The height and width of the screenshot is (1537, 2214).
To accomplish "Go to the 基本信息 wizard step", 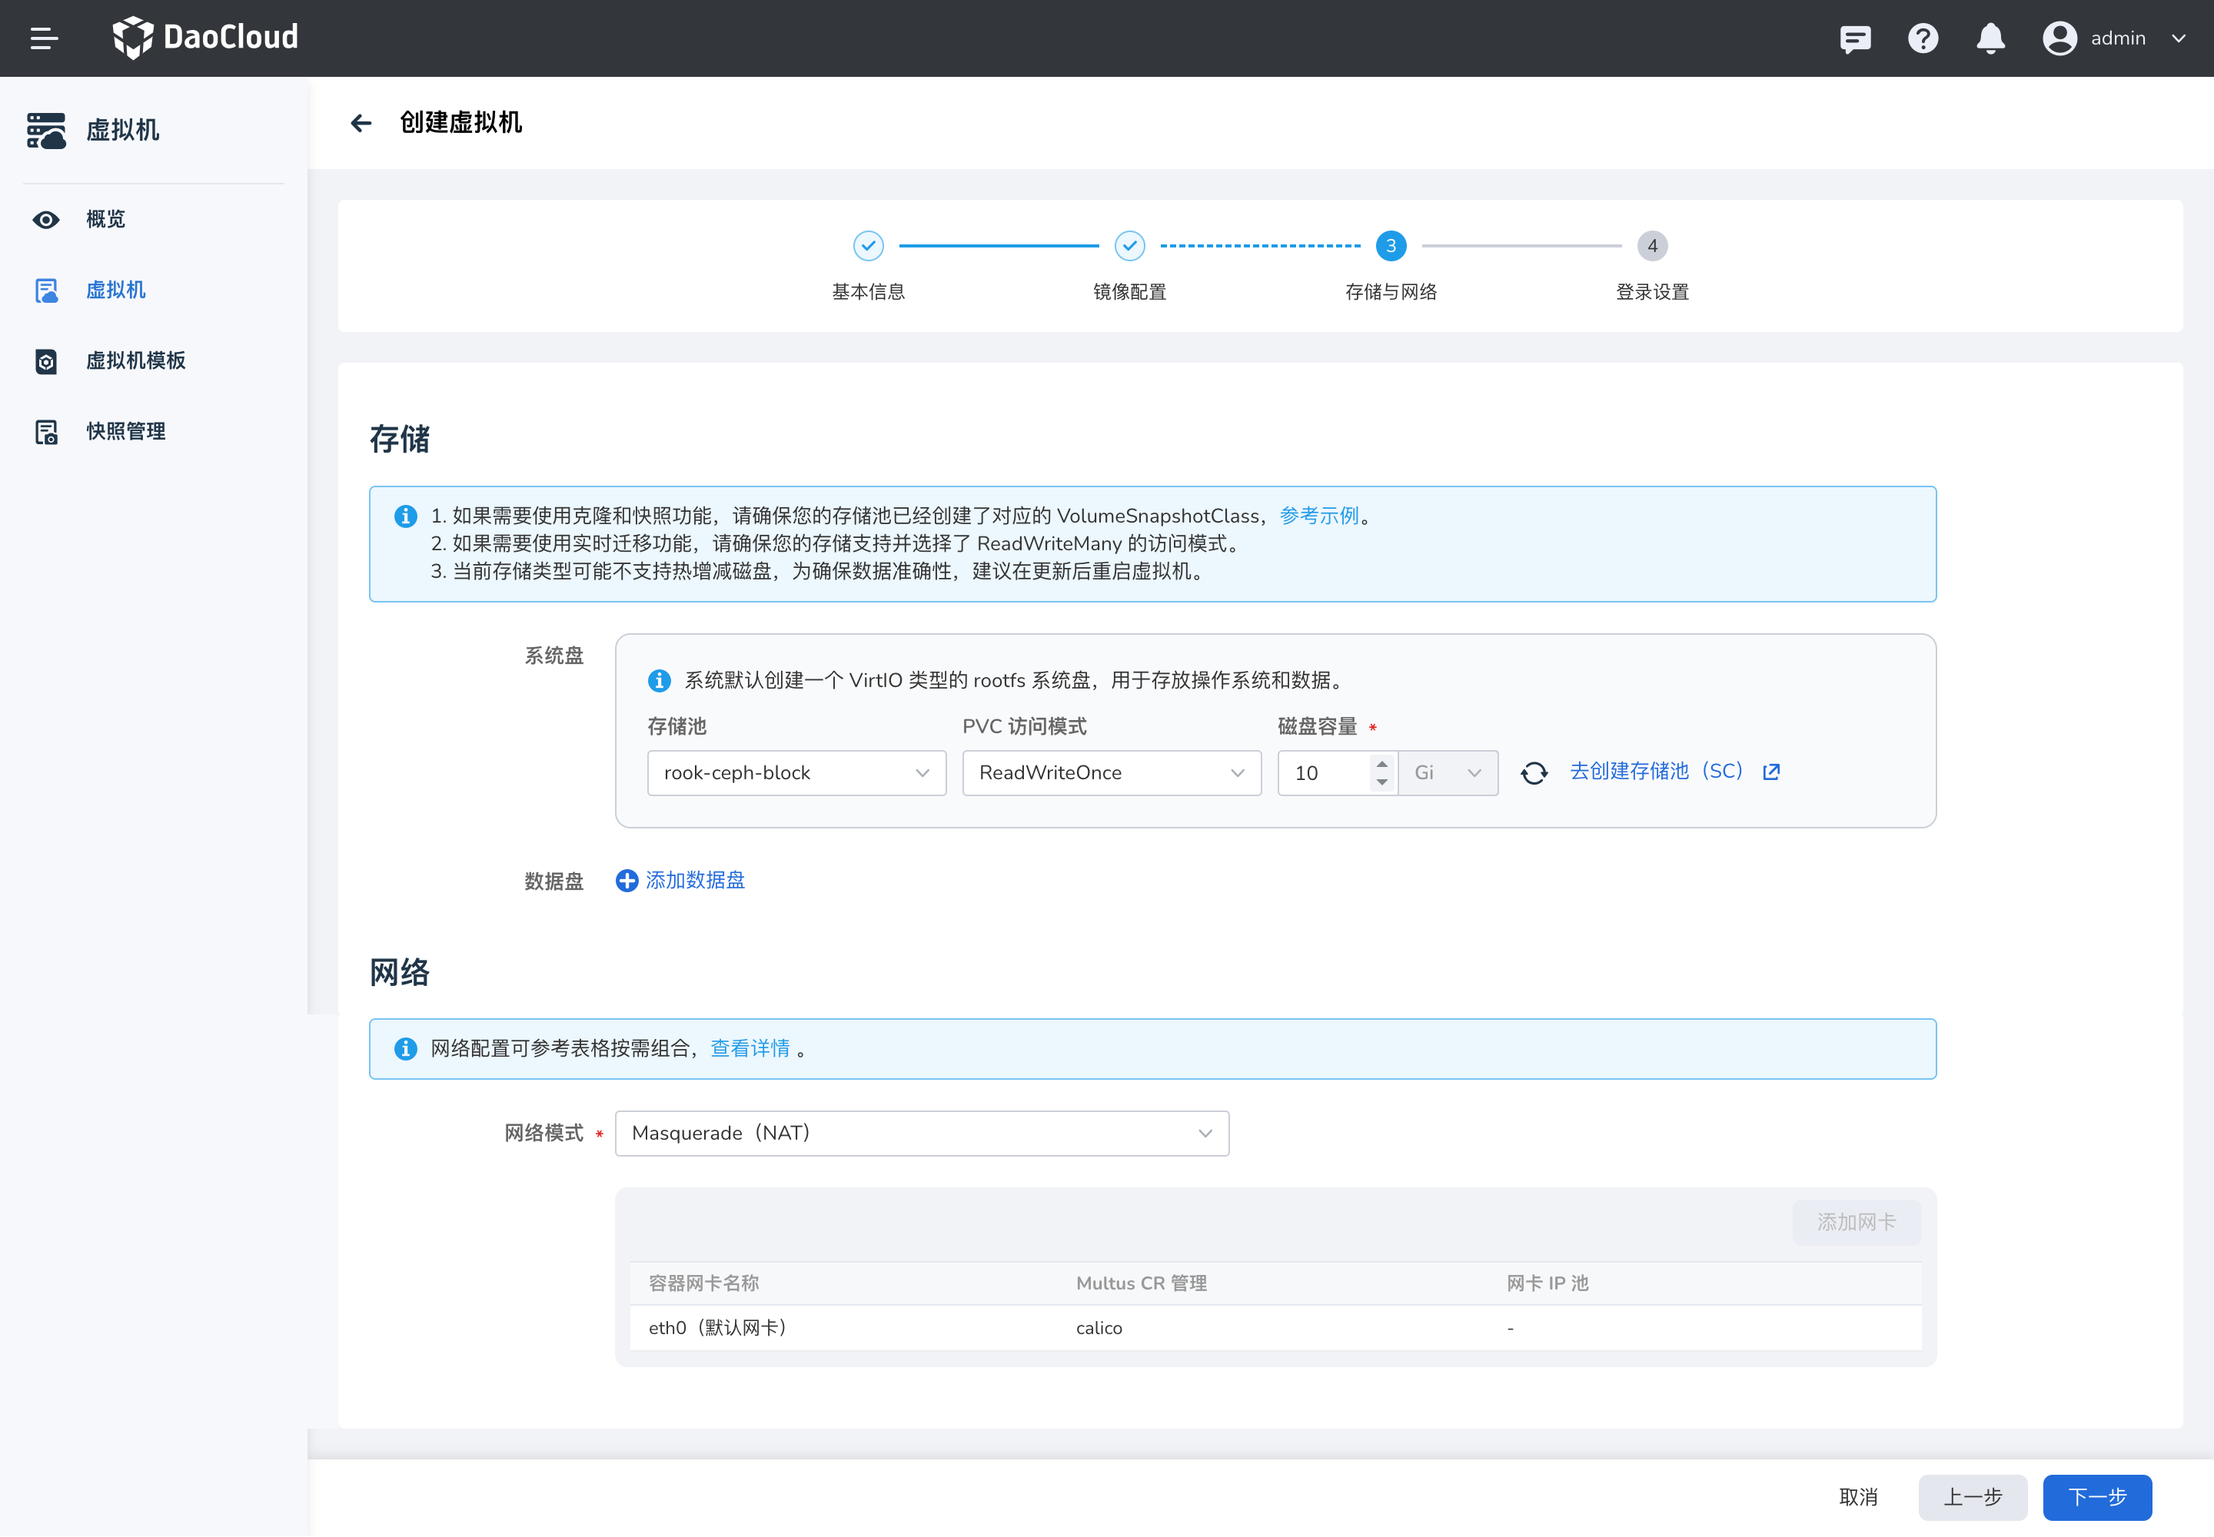I will [x=868, y=246].
